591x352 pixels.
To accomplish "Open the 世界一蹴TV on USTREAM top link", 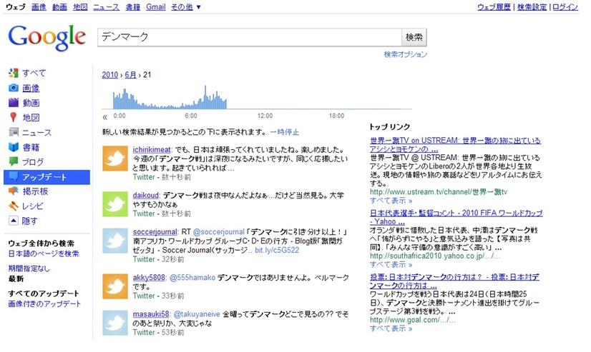I will click(455, 145).
